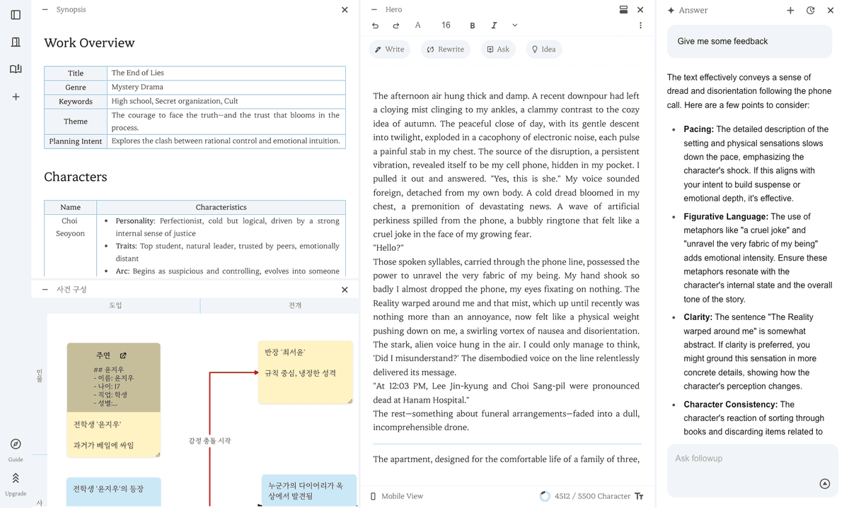This screenshot has width=849, height=508.
Task: Select the 주연 character card
Action: [113, 377]
